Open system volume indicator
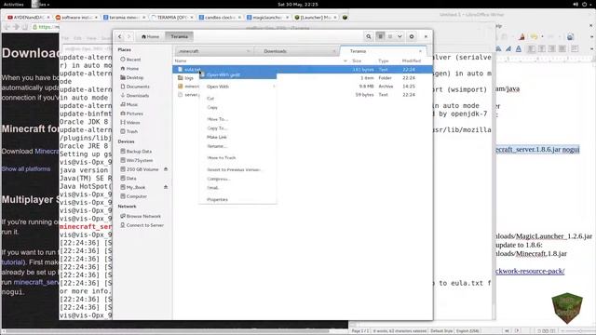 click(x=576, y=4)
